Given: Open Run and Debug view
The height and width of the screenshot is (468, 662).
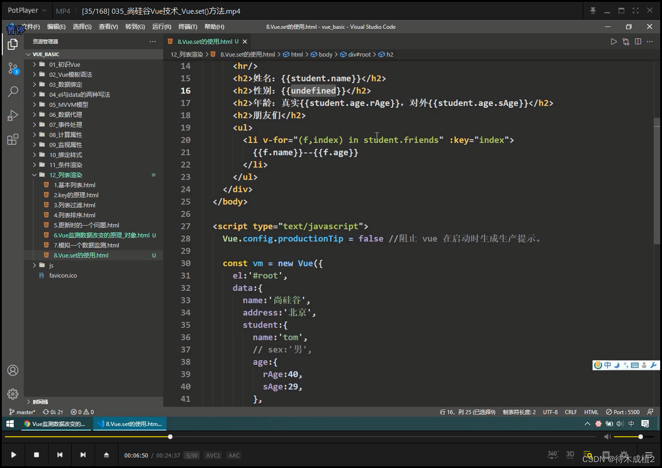Looking at the screenshot, I should [13, 116].
